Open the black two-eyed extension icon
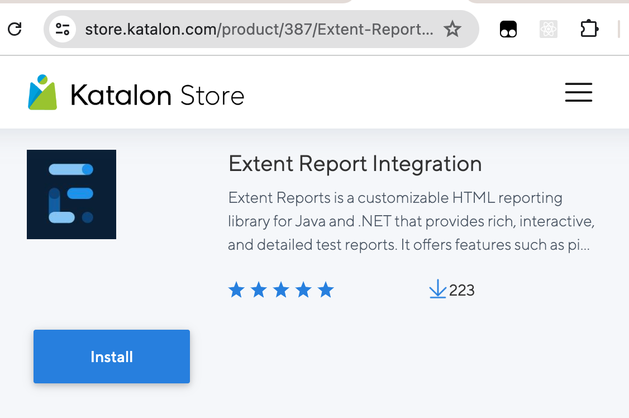The height and width of the screenshot is (418, 629). (508, 29)
